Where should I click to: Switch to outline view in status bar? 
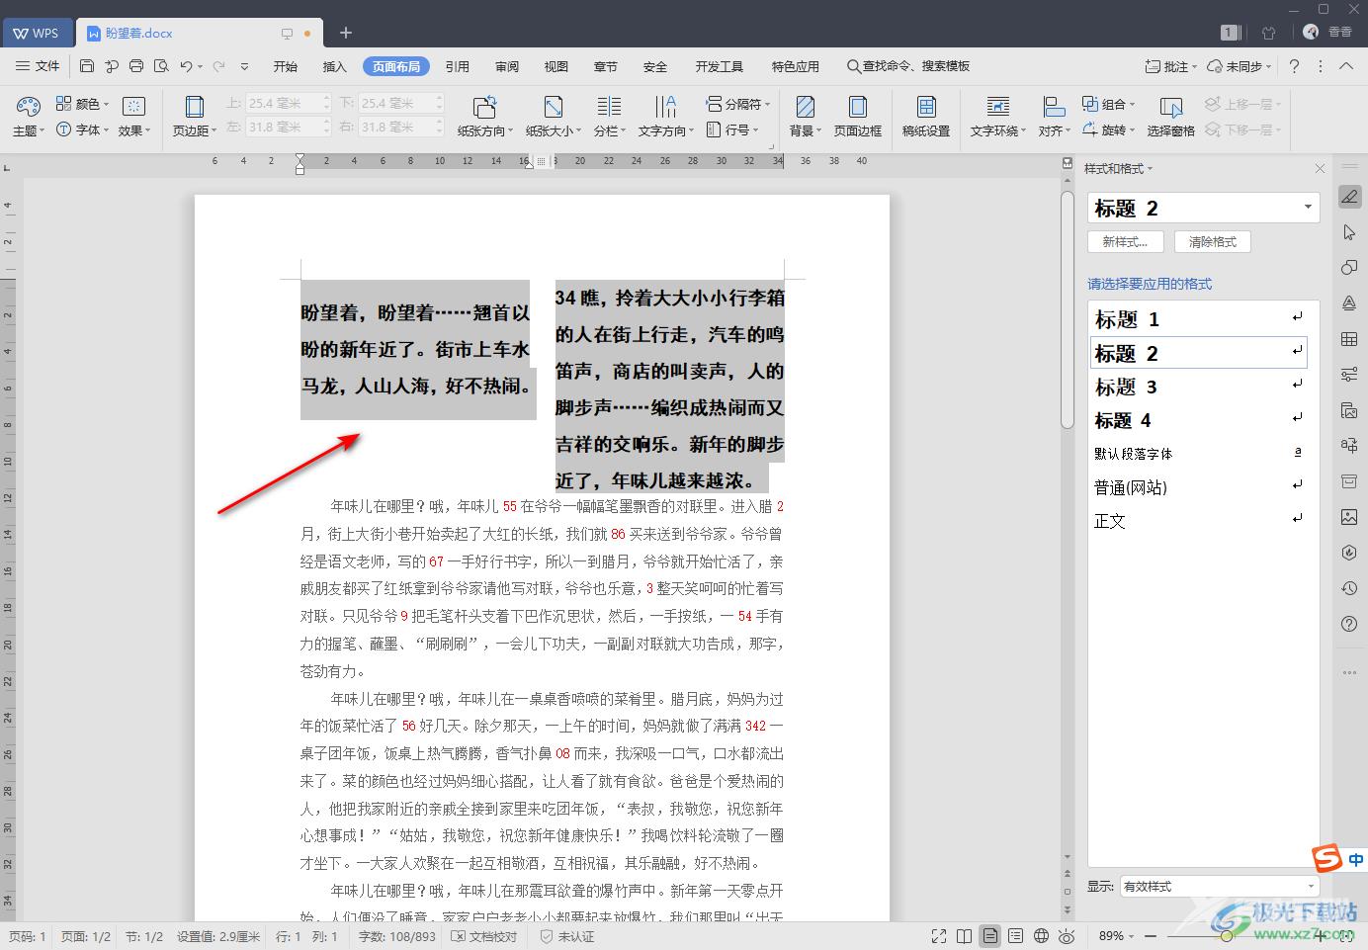[1015, 936]
